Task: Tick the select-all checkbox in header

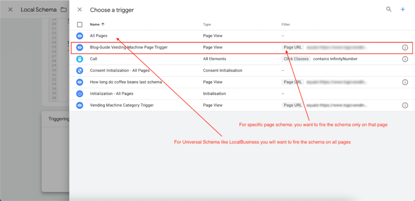Action: click(80, 25)
